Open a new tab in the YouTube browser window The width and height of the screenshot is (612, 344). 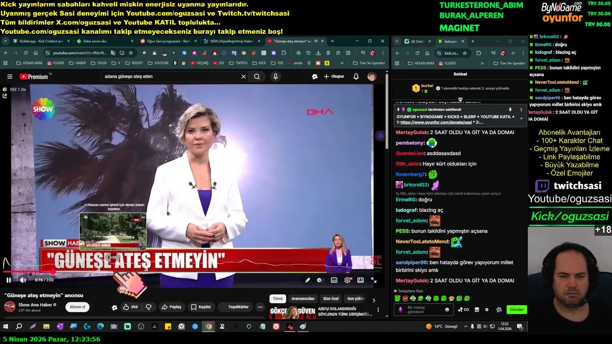point(332,41)
